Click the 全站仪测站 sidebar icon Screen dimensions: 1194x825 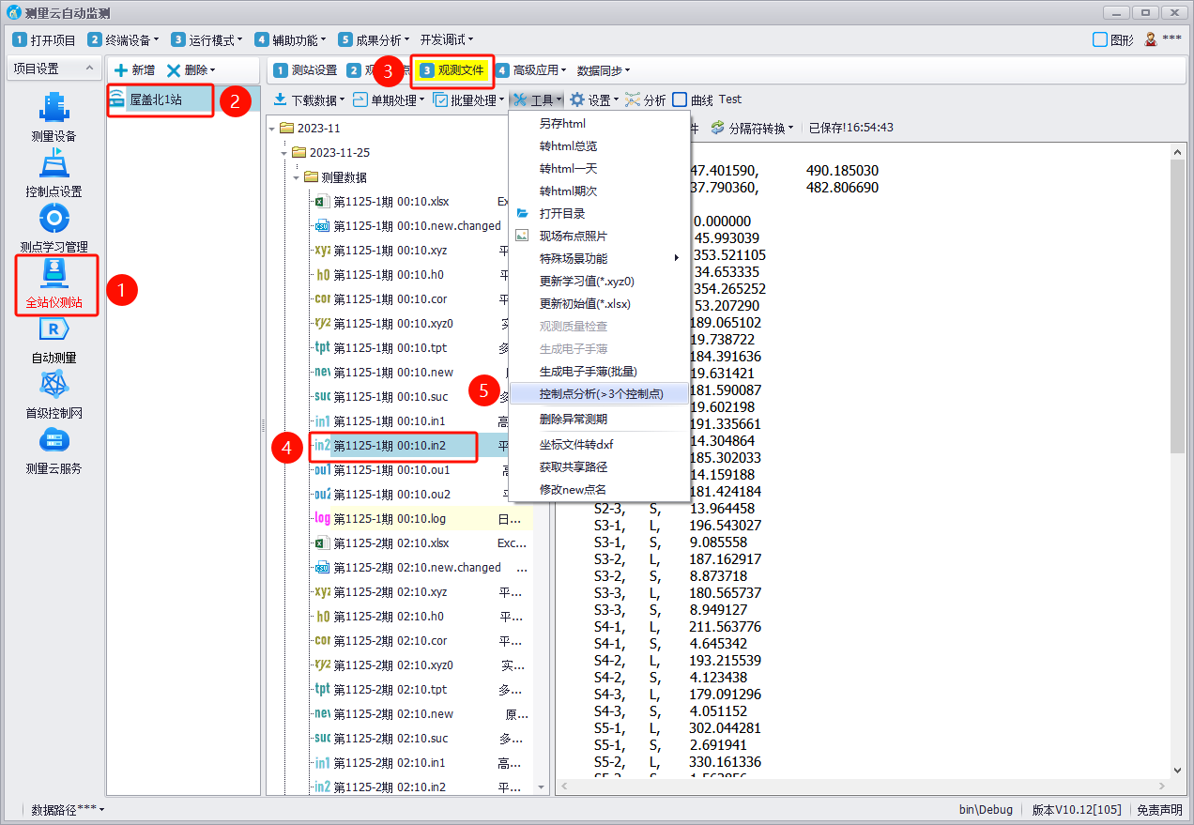[x=54, y=275]
